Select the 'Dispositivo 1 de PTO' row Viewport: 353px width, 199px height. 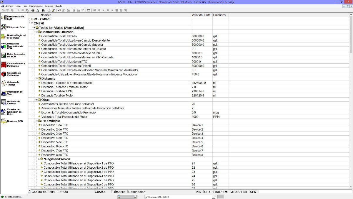55,125
